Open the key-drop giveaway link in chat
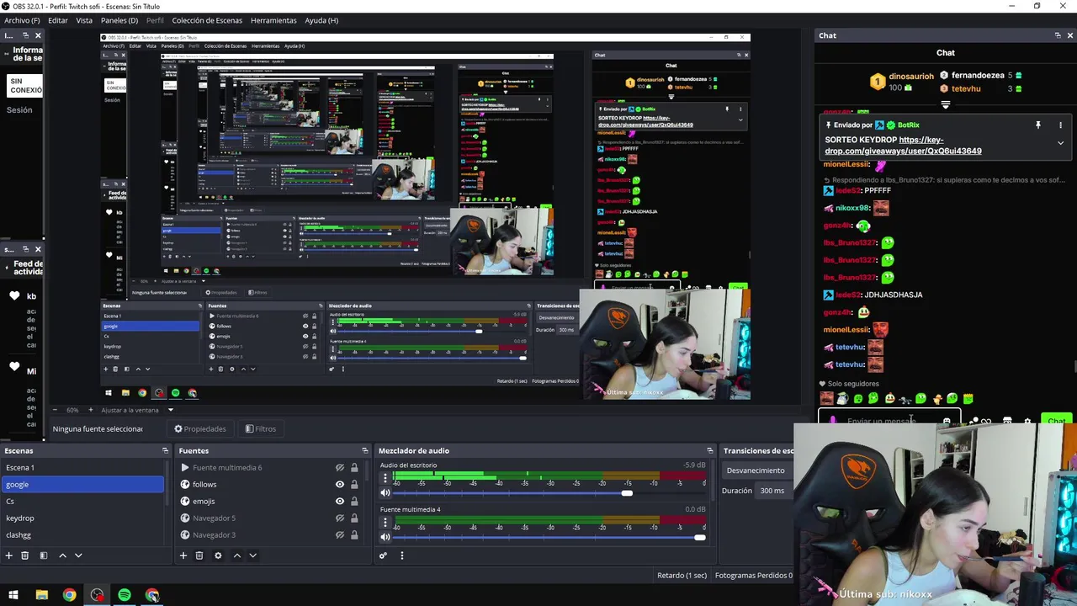This screenshot has width=1077, height=606. 903,146
